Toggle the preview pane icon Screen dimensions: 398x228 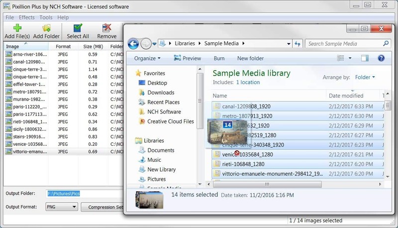pos(365,58)
